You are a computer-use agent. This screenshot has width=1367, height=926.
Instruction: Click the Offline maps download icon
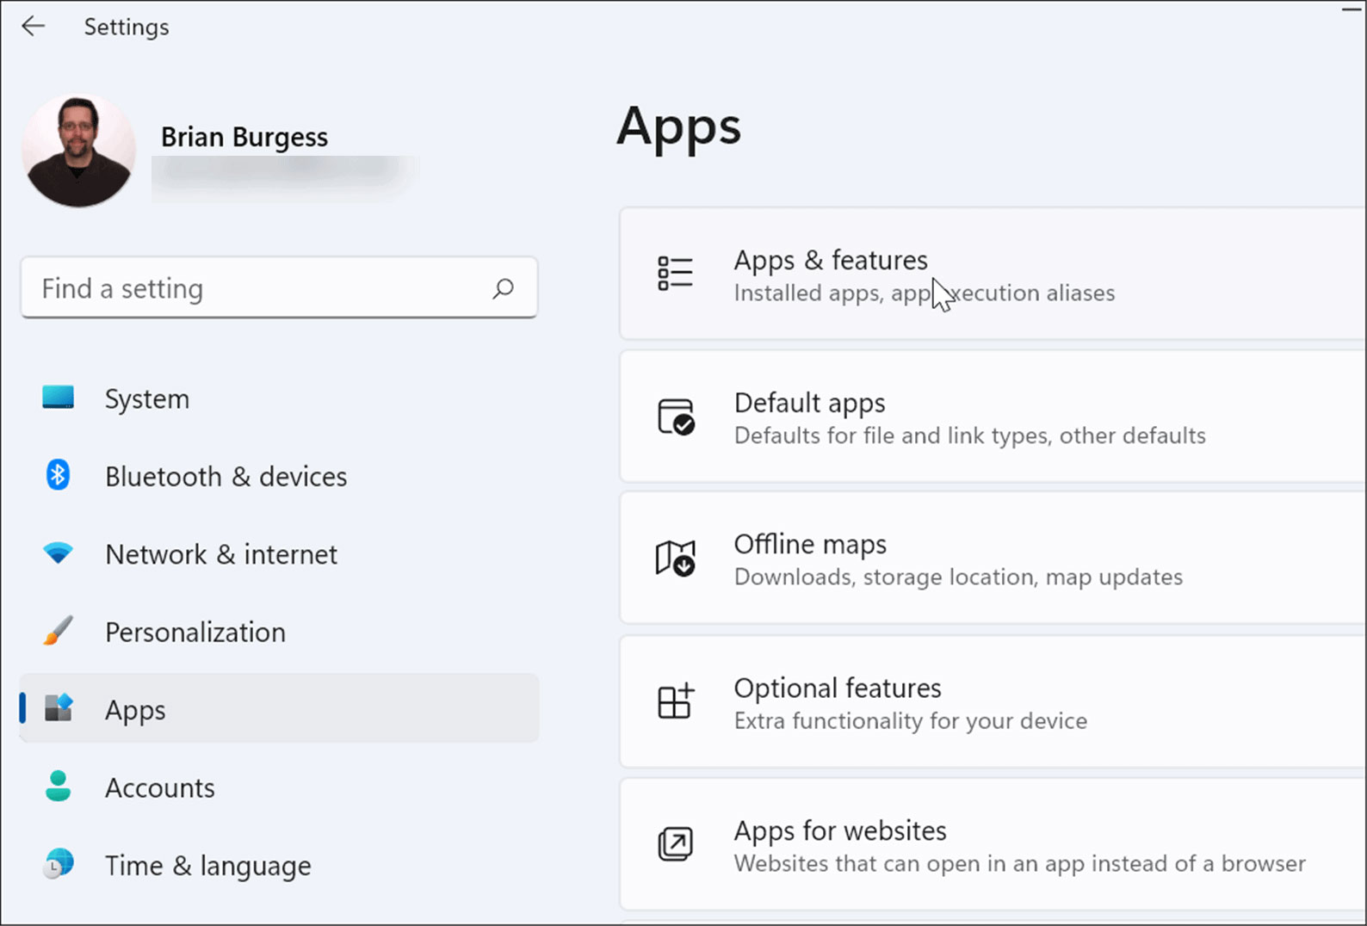point(675,559)
